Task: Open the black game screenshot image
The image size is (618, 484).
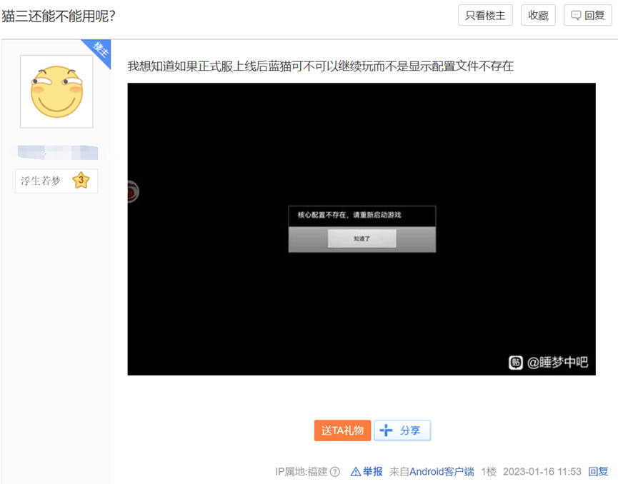Action: click(x=362, y=229)
